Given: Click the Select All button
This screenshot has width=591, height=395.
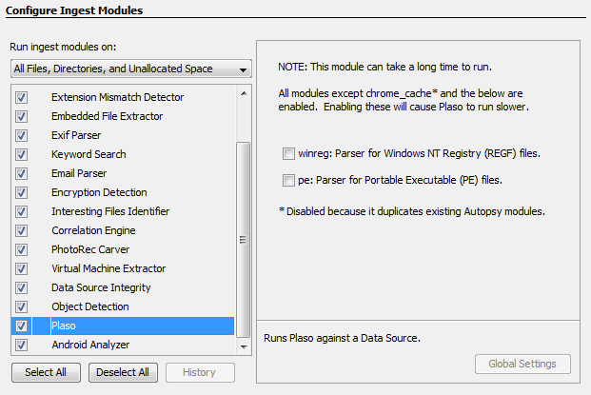Looking at the screenshot, I should (x=46, y=372).
